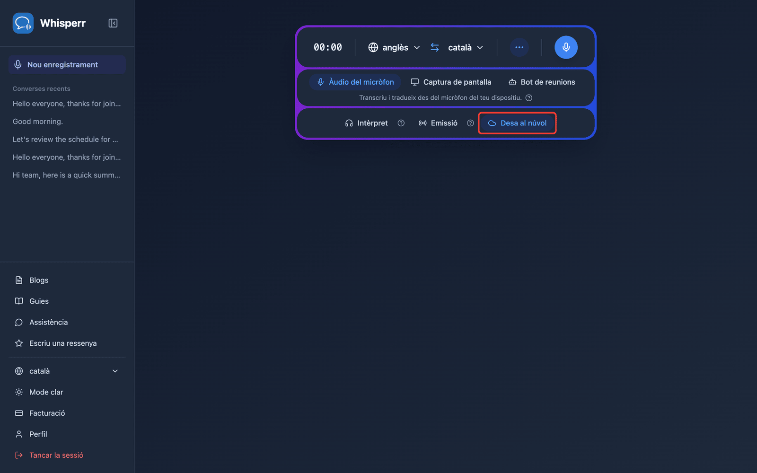Swap the English and Catalan languages
The width and height of the screenshot is (757, 473).
pyautogui.click(x=435, y=47)
